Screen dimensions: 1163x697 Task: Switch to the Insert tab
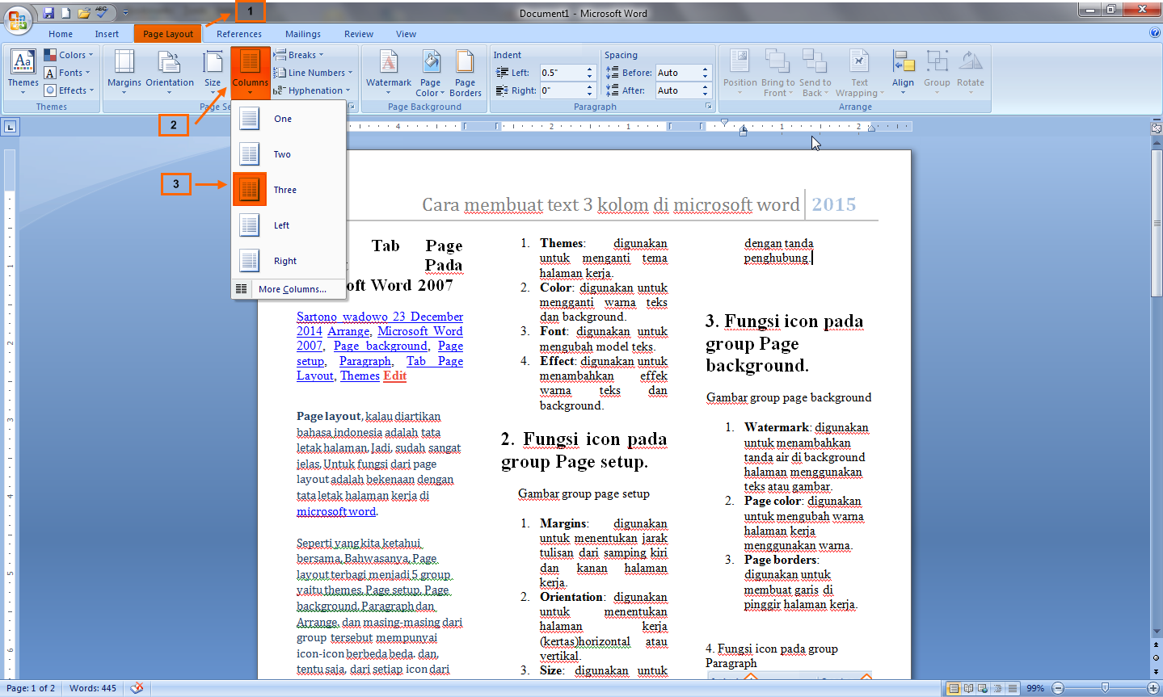click(107, 34)
